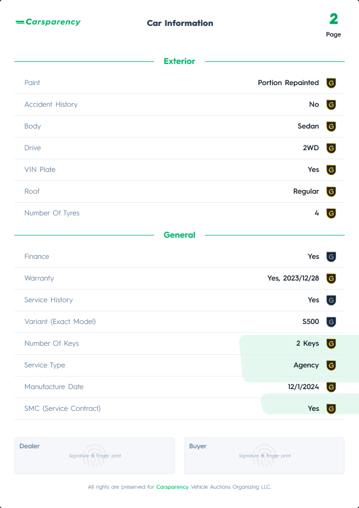Click the badge icon beside Number Of Tyres
The width and height of the screenshot is (359, 508).
coord(331,213)
